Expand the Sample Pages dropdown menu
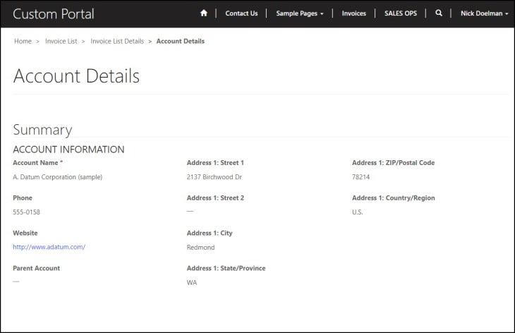 click(x=301, y=13)
